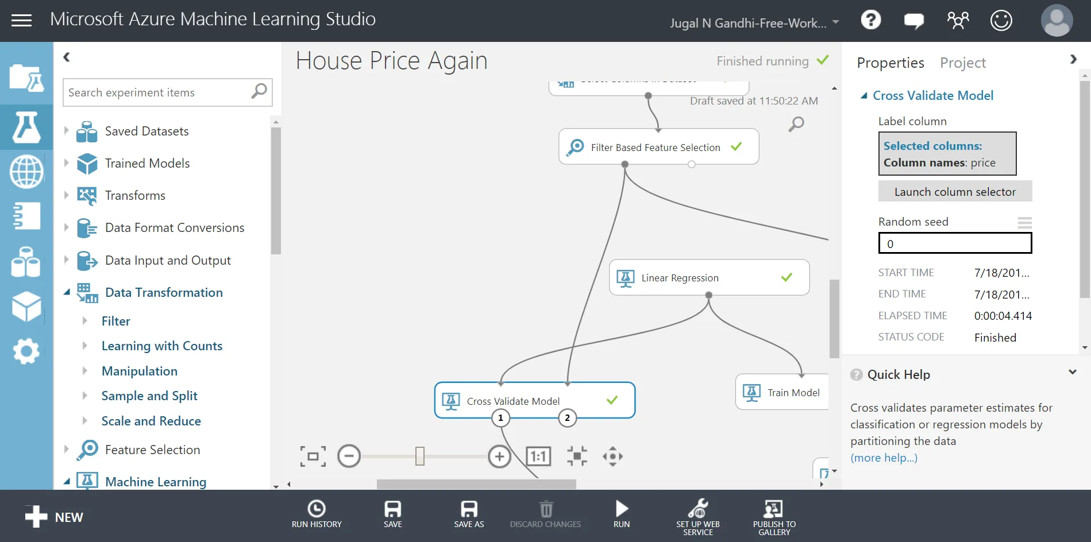Screen dimensions: 1091x542
Task: Open RUN HISTORY
Action: (317, 514)
